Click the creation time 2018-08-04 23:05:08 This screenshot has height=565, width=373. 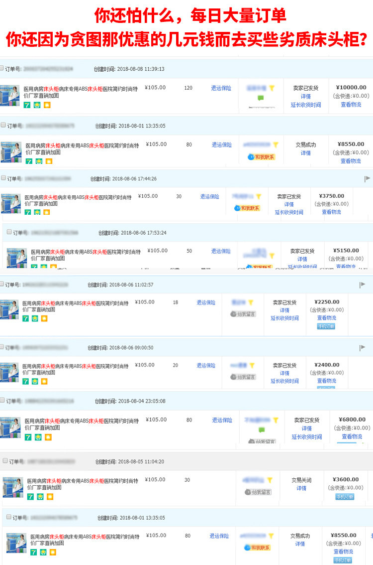[x=142, y=401]
